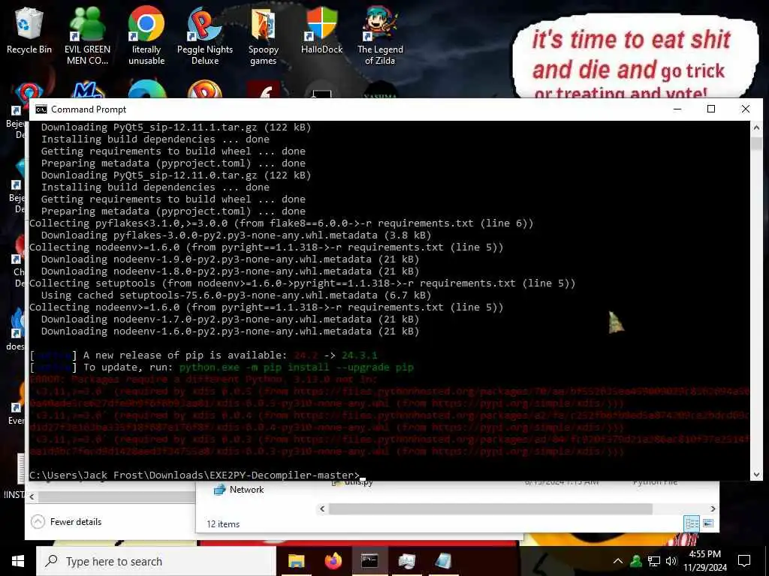Click the 'Downloading pyflakes-3.0.0-py2.py3-none-any.whl.metadata' line

coord(236,235)
